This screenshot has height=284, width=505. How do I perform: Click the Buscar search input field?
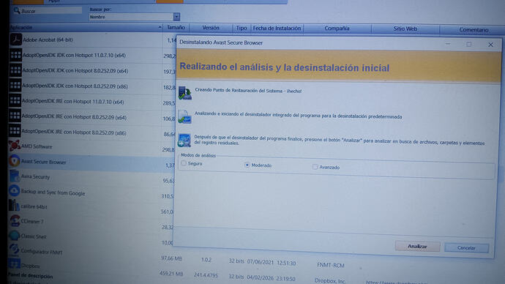point(51,11)
